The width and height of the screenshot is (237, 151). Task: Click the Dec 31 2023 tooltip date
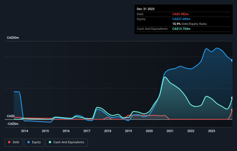[145, 9]
